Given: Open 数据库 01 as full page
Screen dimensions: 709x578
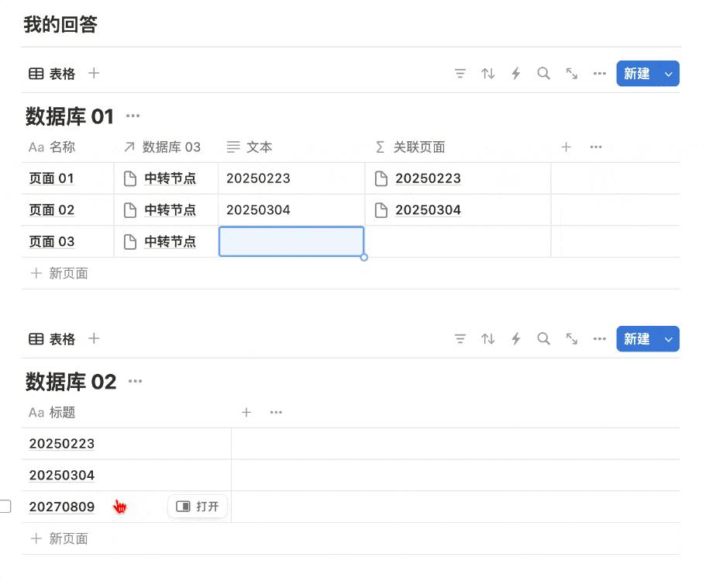Looking at the screenshot, I should 572,74.
